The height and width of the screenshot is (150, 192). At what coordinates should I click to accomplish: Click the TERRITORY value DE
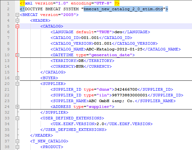[x=81, y=61]
